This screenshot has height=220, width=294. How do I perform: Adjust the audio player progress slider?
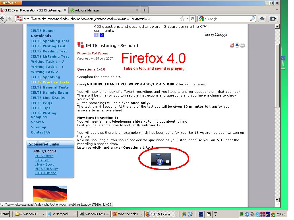point(158,155)
